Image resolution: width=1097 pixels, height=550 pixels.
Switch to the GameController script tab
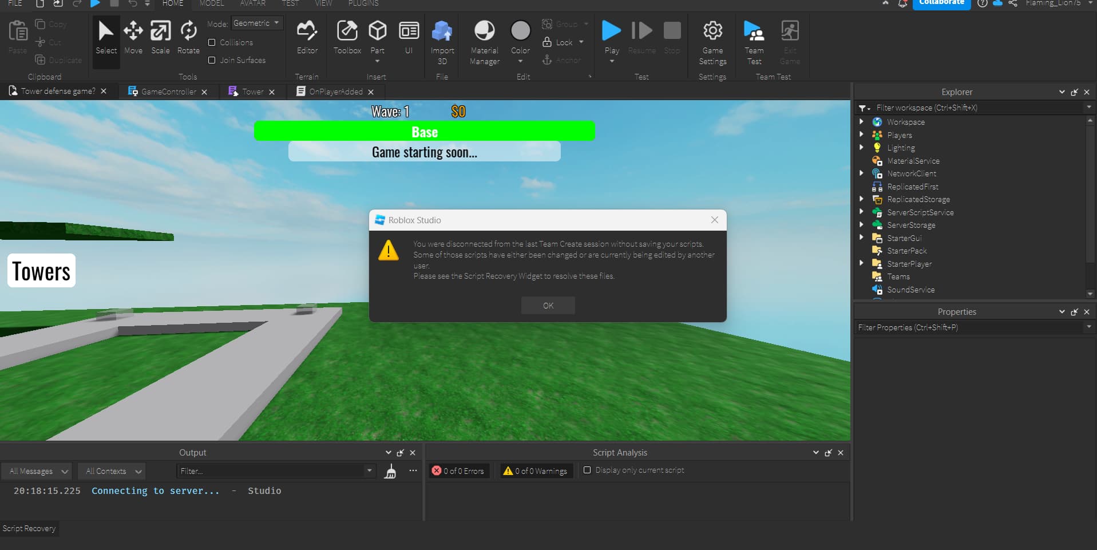(168, 92)
